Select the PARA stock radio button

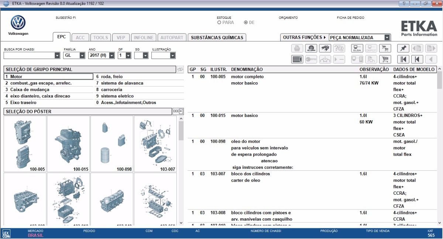(219, 22)
